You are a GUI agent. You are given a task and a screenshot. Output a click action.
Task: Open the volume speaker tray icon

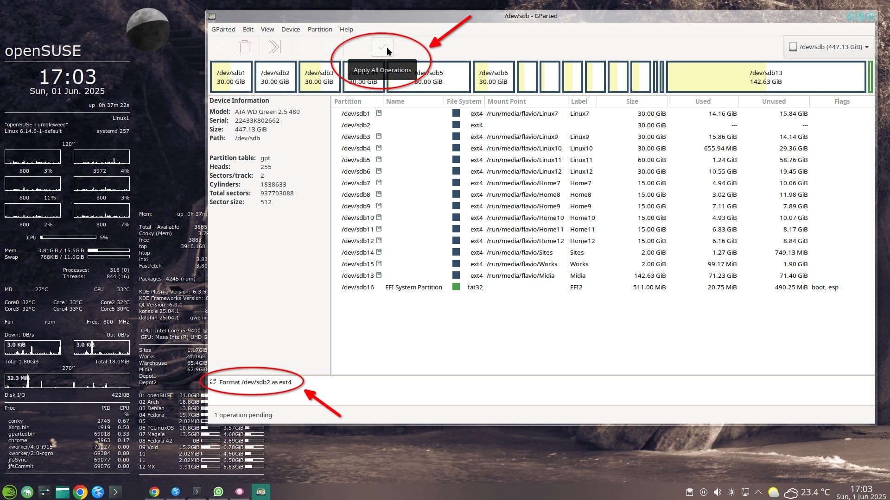tap(718, 492)
